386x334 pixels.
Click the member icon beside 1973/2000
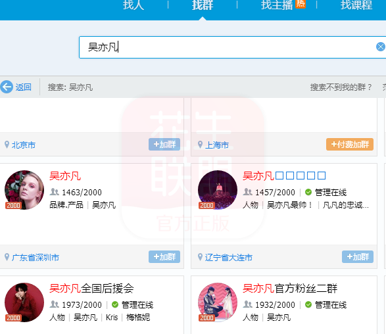pos(55,304)
